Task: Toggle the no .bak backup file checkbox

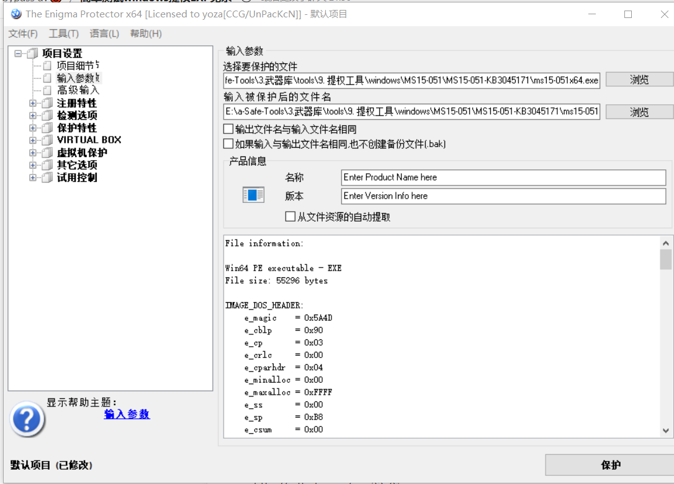Action: (228, 143)
